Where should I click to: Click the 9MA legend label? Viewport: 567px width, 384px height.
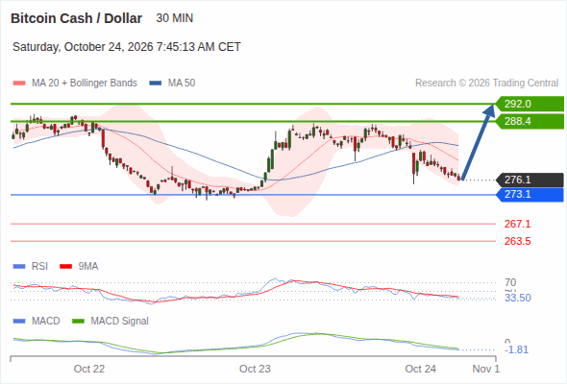point(88,267)
